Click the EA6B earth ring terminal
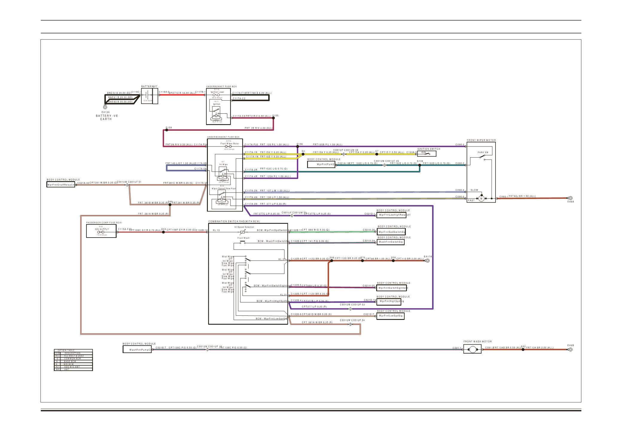Image resolution: width=622 pixels, height=439 pixels. (x=570, y=349)
